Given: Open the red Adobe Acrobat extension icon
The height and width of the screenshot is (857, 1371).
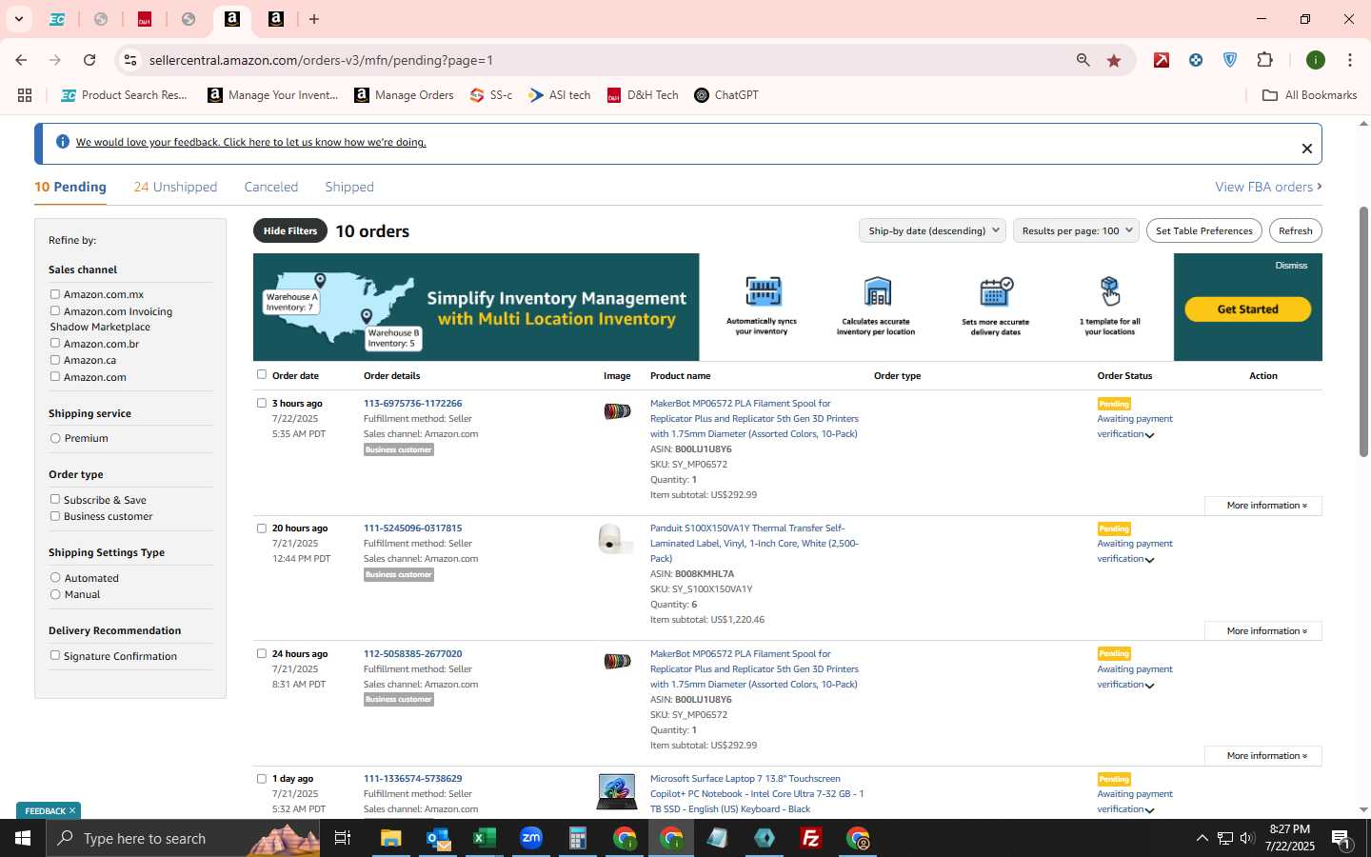Looking at the screenshot, I should click(1162, 60).
